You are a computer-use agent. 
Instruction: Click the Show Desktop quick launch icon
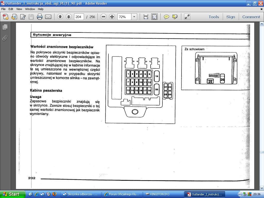30,194
